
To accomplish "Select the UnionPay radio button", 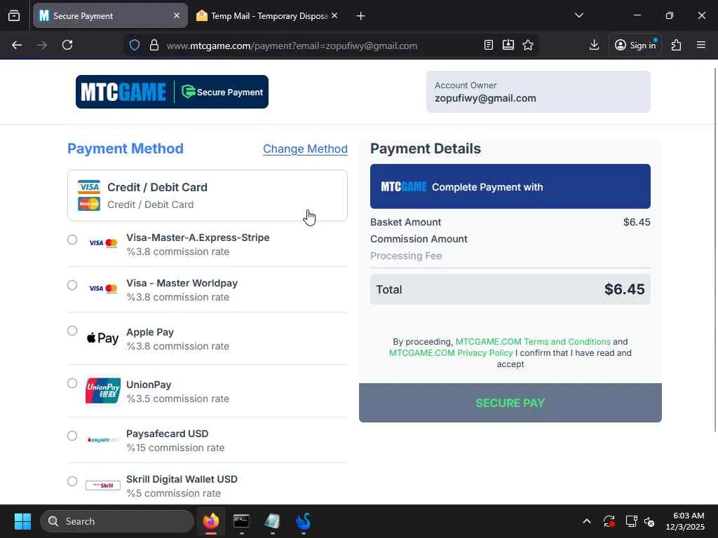I will (72, 383).
